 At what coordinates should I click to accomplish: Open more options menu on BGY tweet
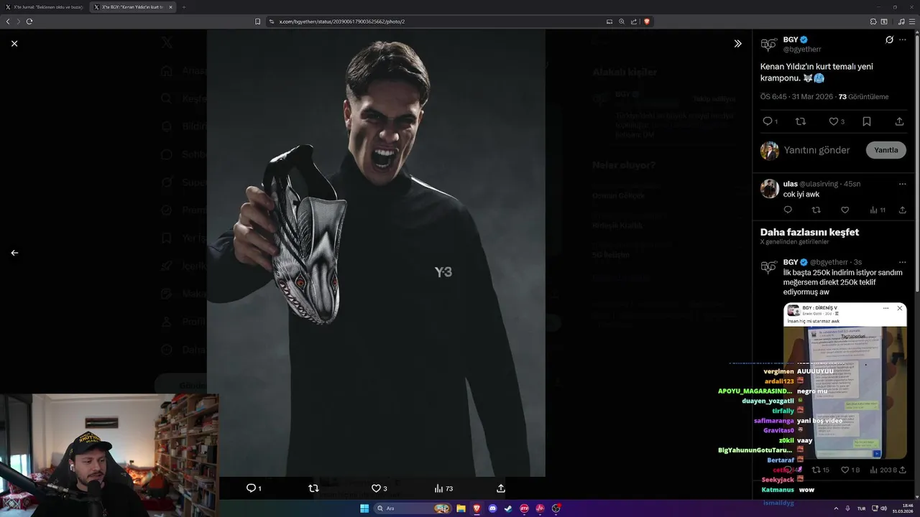coord(903,40)
